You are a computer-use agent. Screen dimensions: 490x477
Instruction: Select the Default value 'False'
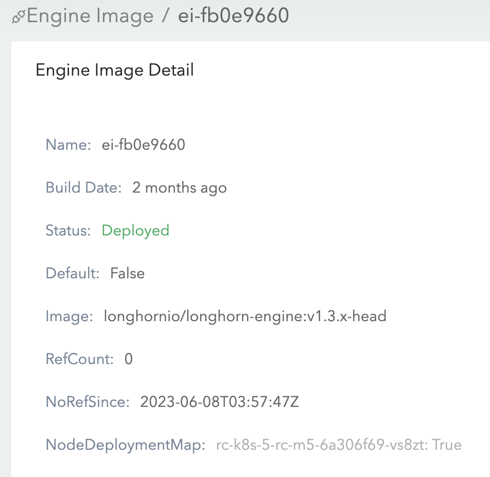click(127, 273)
